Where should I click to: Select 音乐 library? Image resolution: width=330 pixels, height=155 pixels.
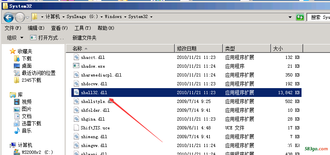pos(26,131)
